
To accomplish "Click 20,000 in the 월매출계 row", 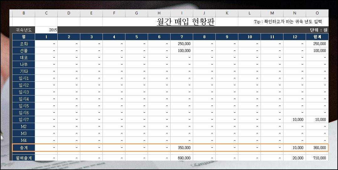I will pyautogui.click(x=298, y=158).
